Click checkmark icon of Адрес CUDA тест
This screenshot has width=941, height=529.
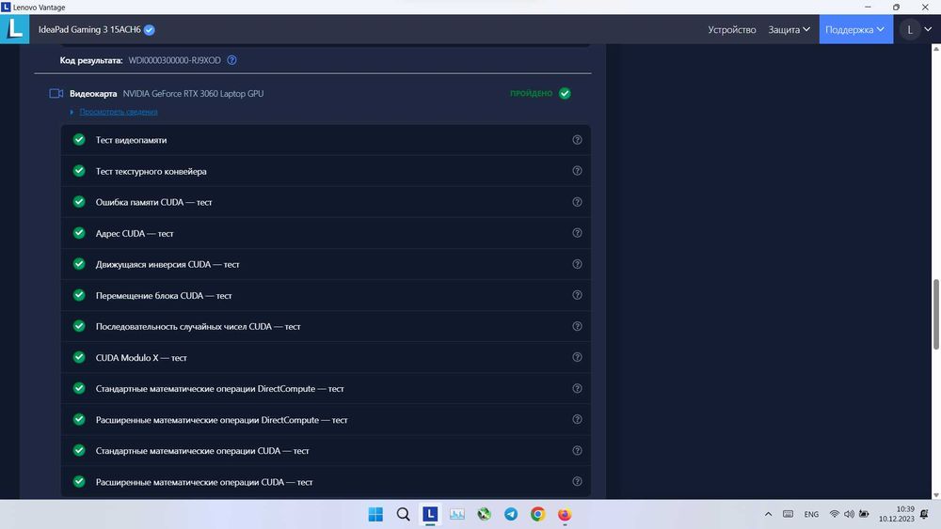click(x=79, y=233)
